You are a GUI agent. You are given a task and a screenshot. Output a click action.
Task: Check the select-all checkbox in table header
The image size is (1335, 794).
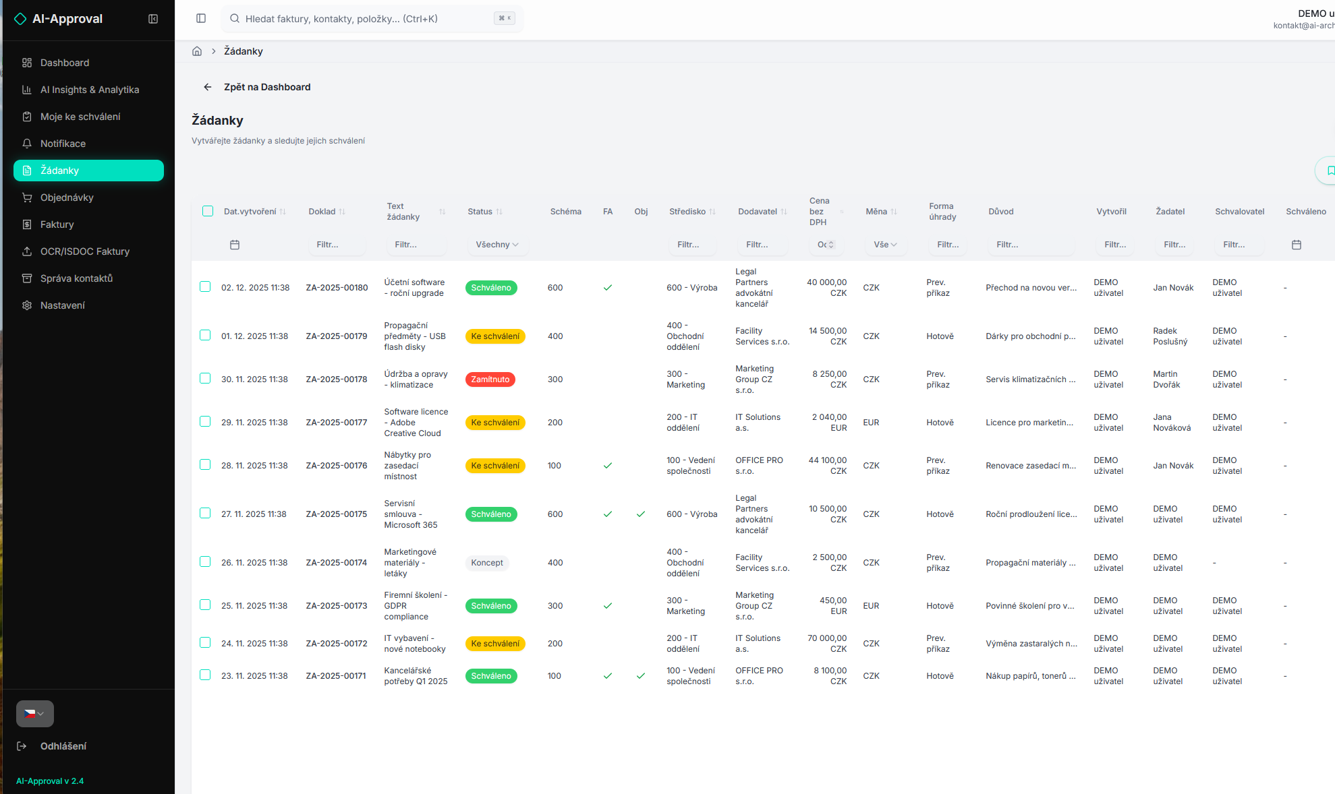click(208, 211)
